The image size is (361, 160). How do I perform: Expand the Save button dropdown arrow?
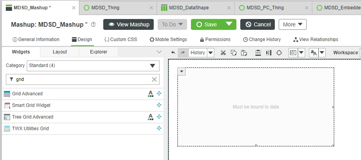(229, 24)
